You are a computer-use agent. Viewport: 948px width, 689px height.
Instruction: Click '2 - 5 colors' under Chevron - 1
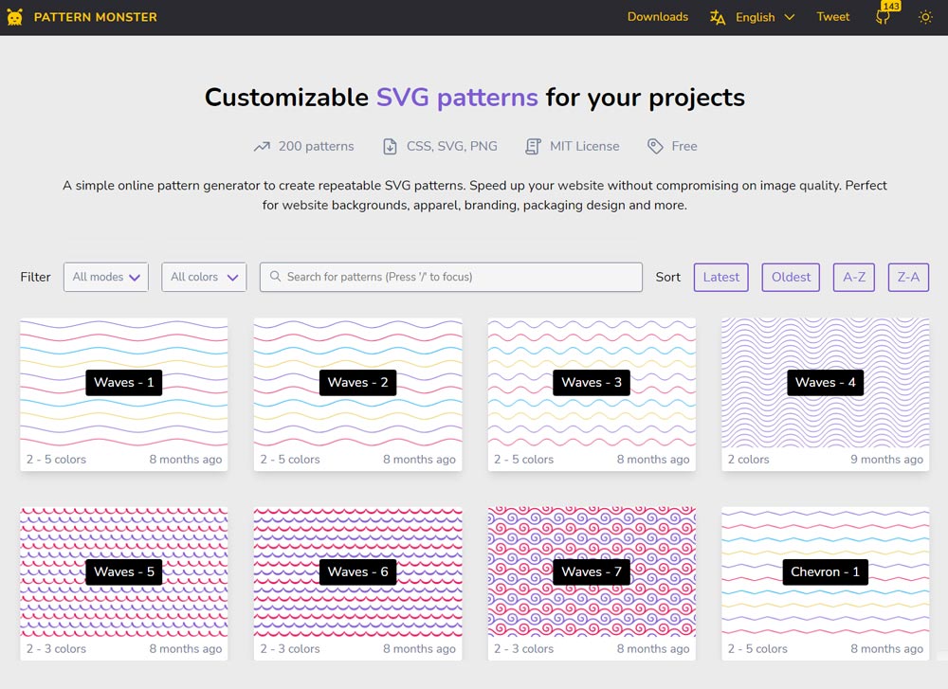[x=757, y=648]
